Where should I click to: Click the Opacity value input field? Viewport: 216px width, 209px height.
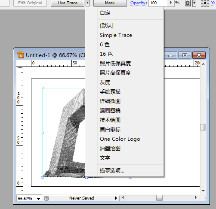(158, 3)
